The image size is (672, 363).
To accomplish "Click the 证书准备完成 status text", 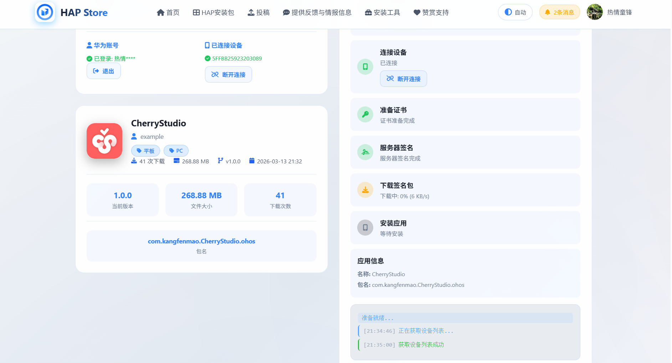I will 397,121.
